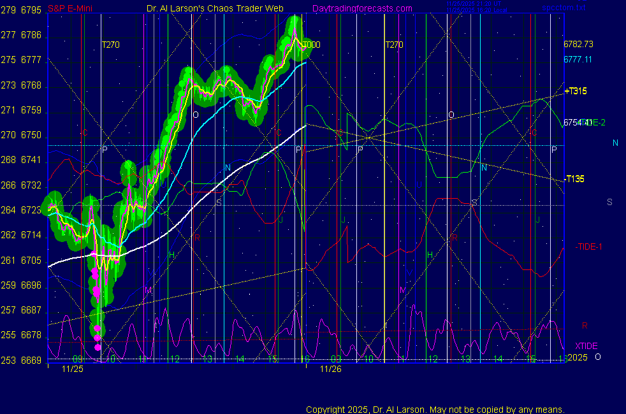
Task: Click the 2025 year label at bottom right
Action: (578, 358)
